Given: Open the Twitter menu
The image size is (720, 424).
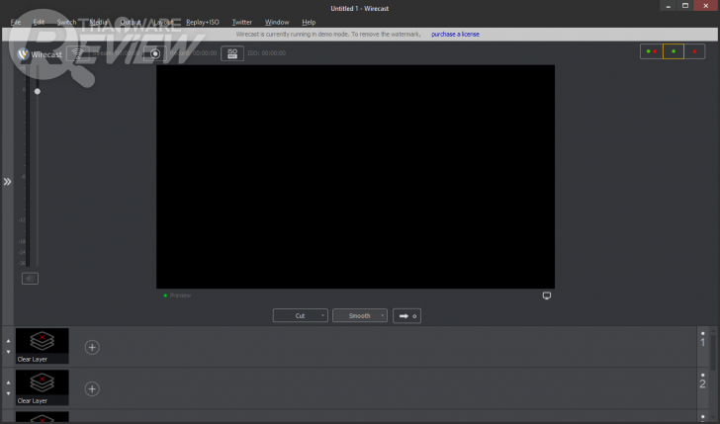Looking at the screenshot, I should pyautogui.click(x=242, y=22).
